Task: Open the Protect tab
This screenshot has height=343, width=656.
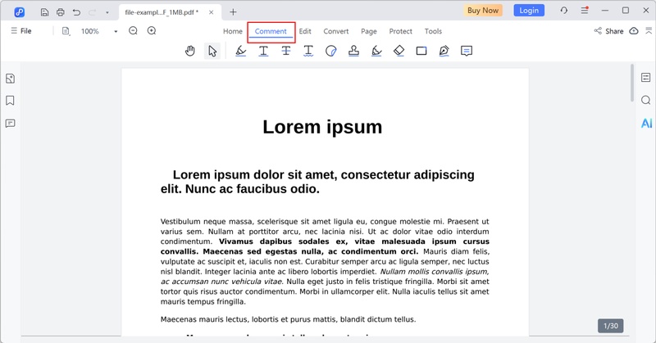Action: pos(400,31)
